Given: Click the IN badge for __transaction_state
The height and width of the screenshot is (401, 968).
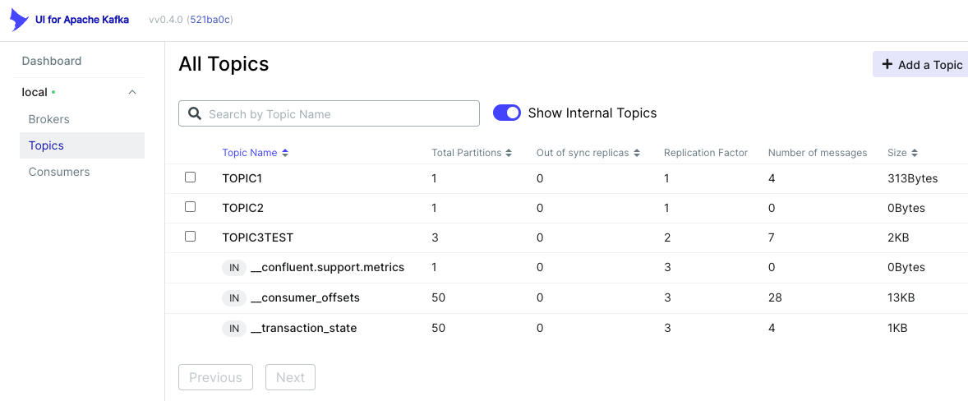Looking at the screenshot, I should 234,328.
